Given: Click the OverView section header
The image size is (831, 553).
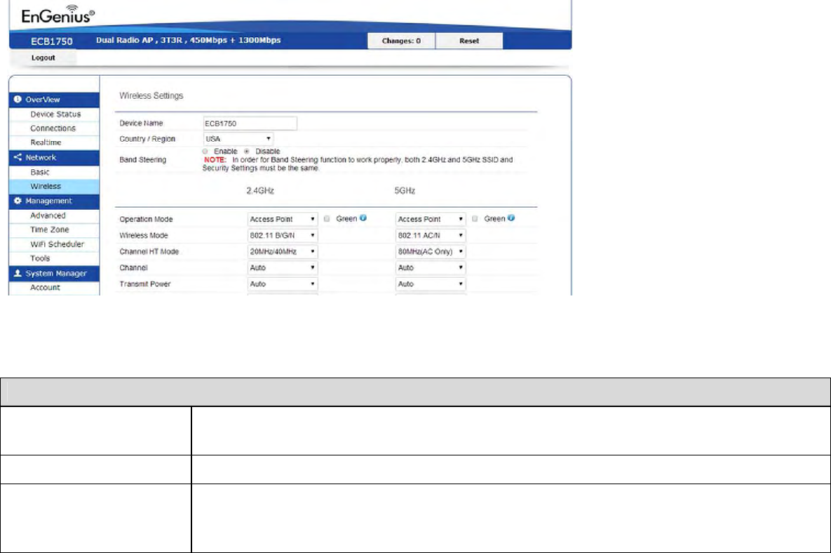Looking at the screenshot, I should [54, 100].
